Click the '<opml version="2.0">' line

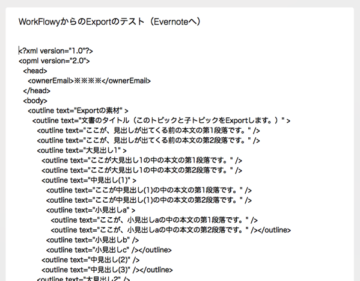point(54,61)
